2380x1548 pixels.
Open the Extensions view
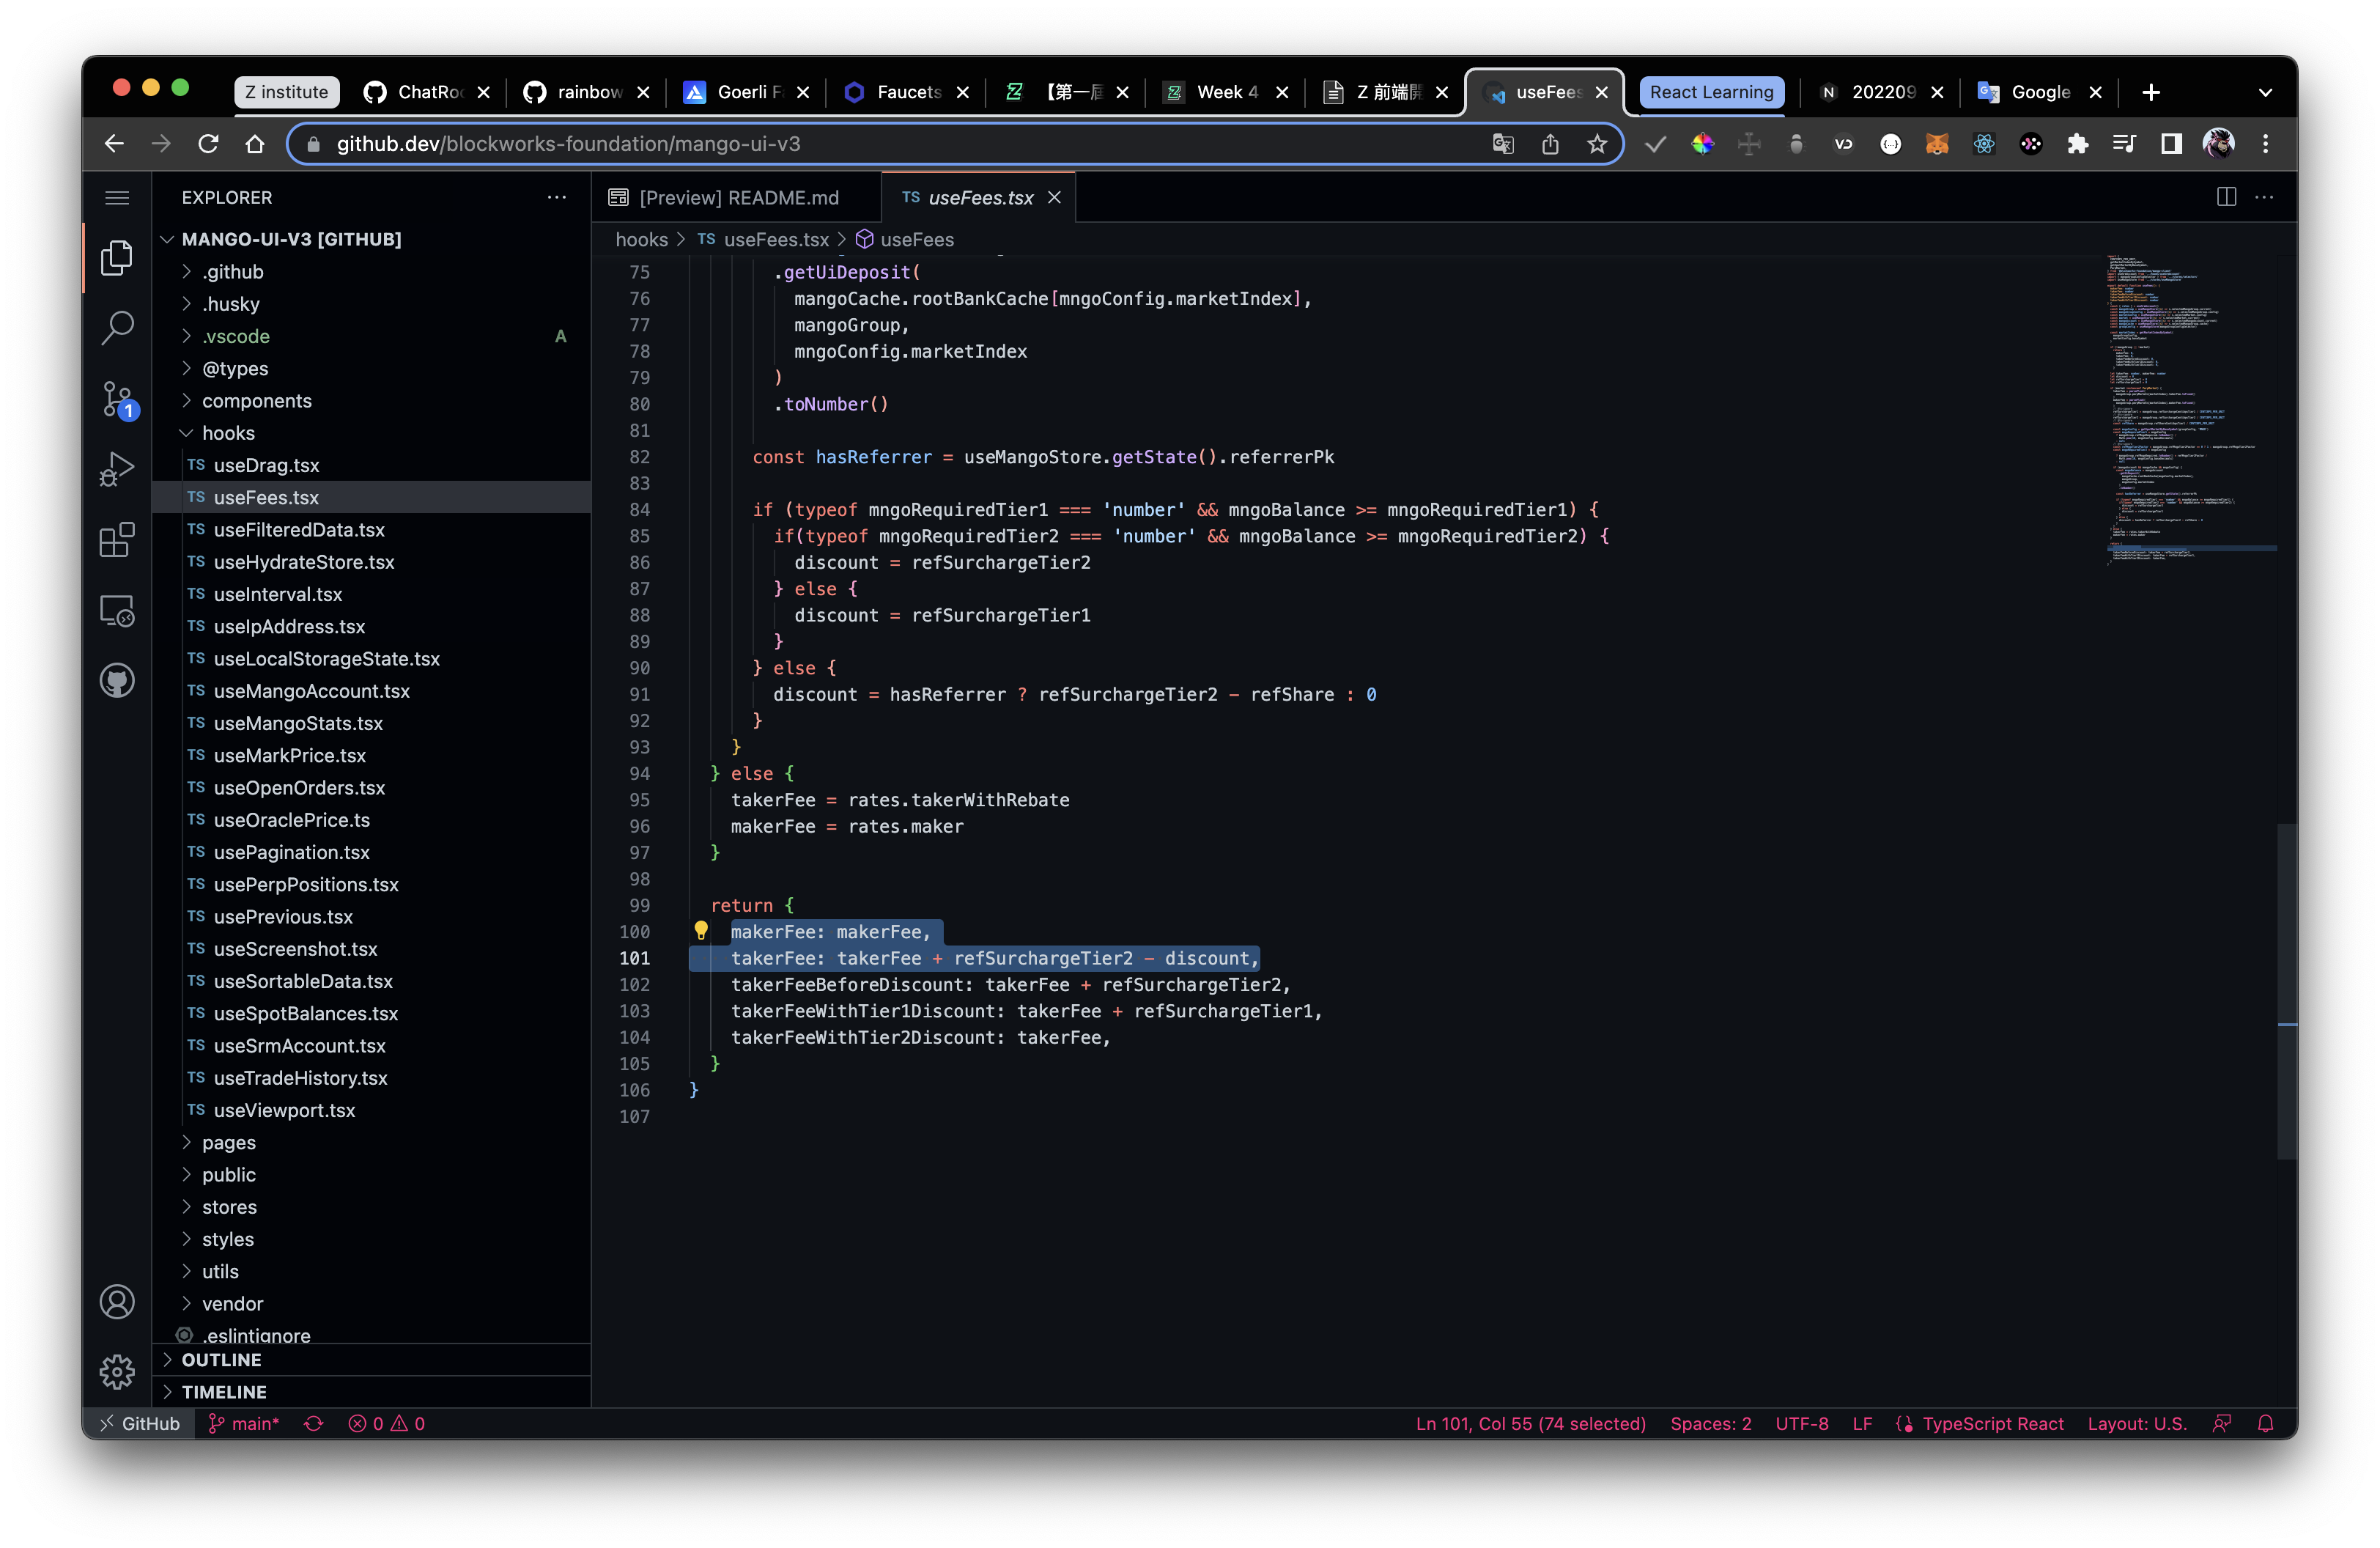point(117,540)
